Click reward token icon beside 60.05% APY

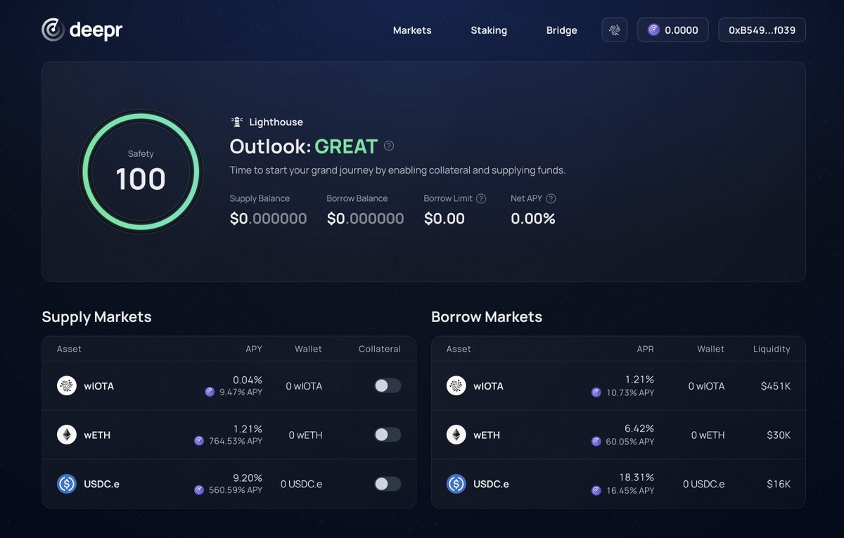click(596, 442)
